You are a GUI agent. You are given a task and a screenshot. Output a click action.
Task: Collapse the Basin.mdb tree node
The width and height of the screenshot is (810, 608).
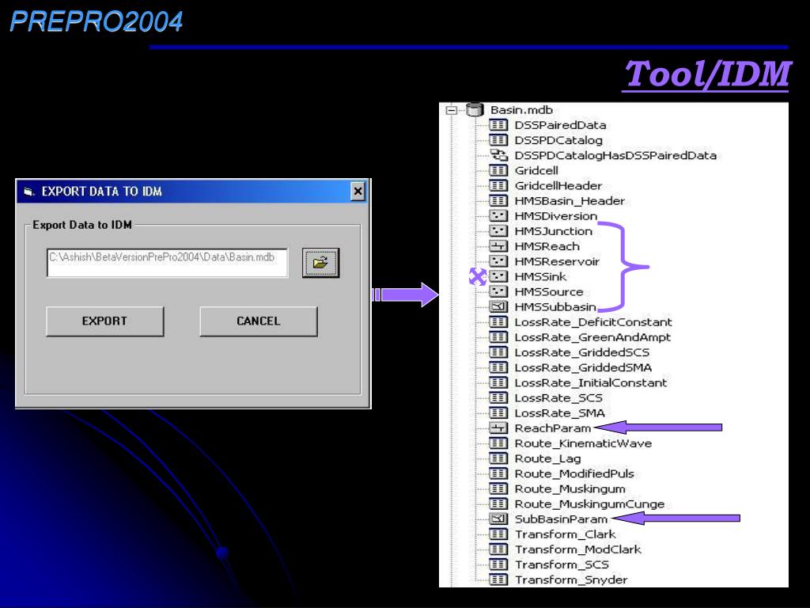(x=451, y=110)
